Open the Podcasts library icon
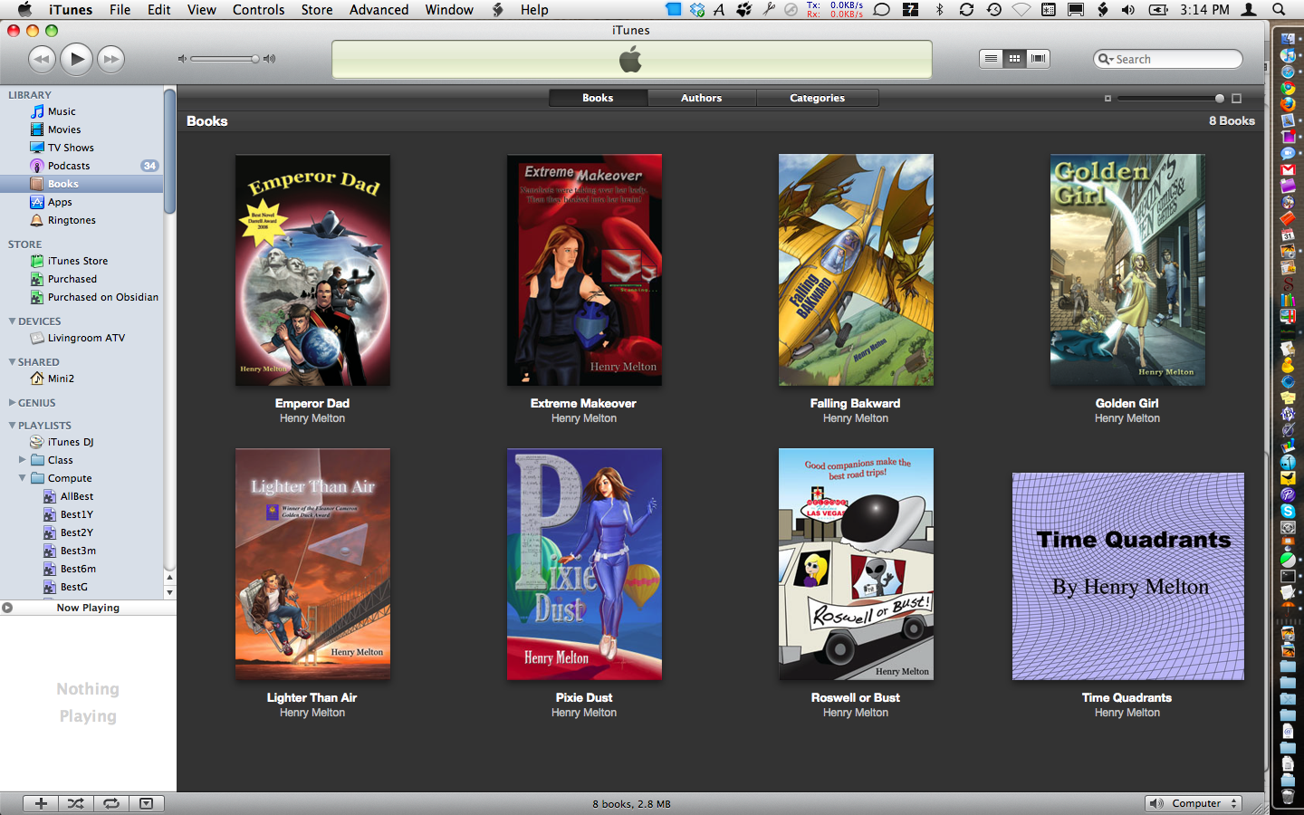This screenshot has height=815, width=1304. pyautogui.click(x=37, y=166)
